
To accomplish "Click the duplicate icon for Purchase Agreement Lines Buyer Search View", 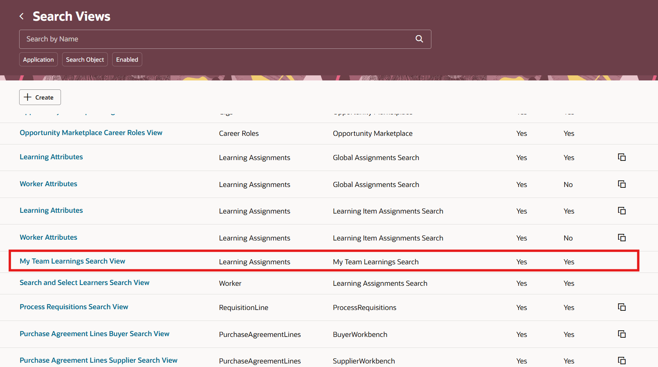I will click(622, 334).
